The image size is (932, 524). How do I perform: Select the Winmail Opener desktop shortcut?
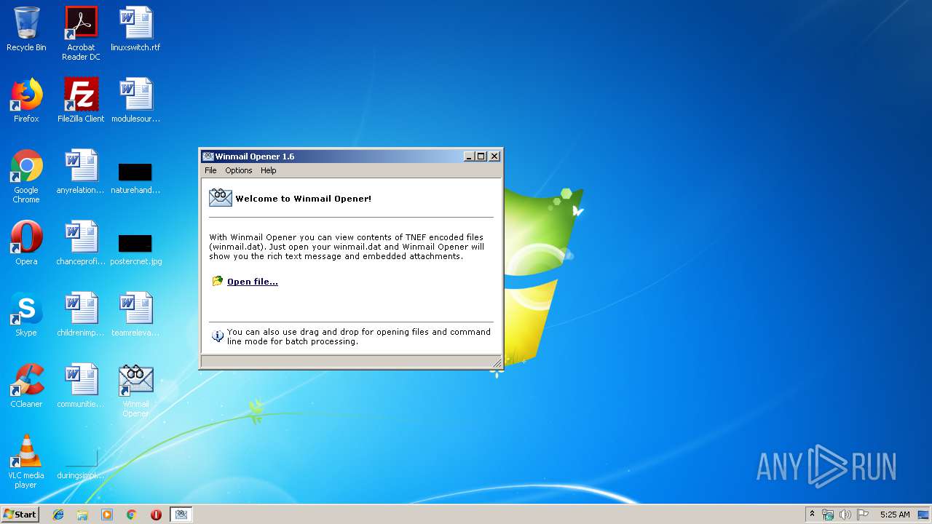[x=135, y=391]
